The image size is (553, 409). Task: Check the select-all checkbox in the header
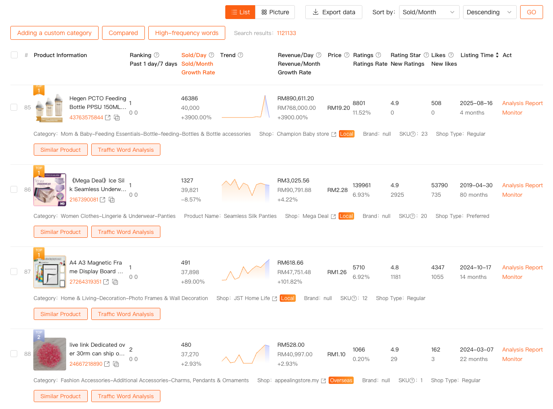pos(14,55)
